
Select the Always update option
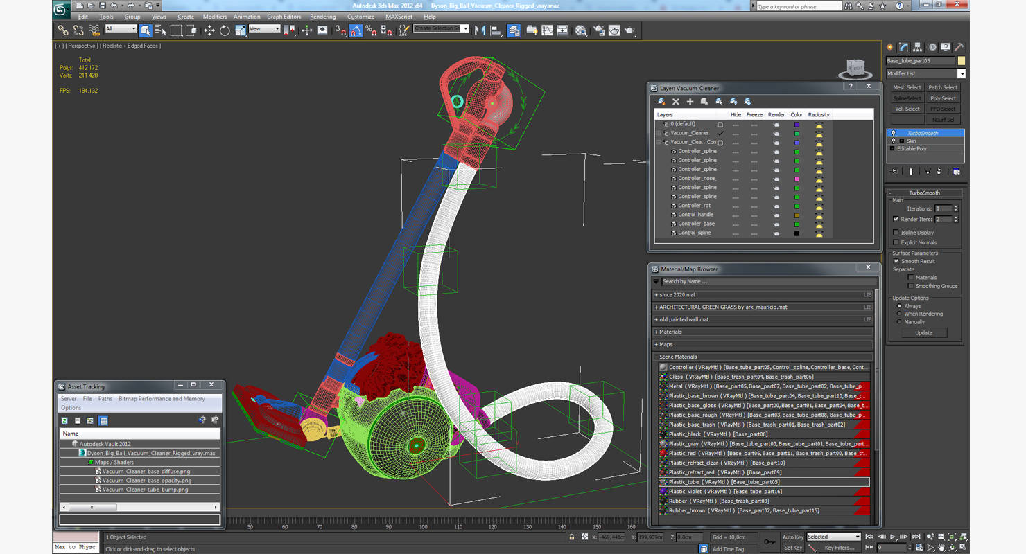click(899, 306)
